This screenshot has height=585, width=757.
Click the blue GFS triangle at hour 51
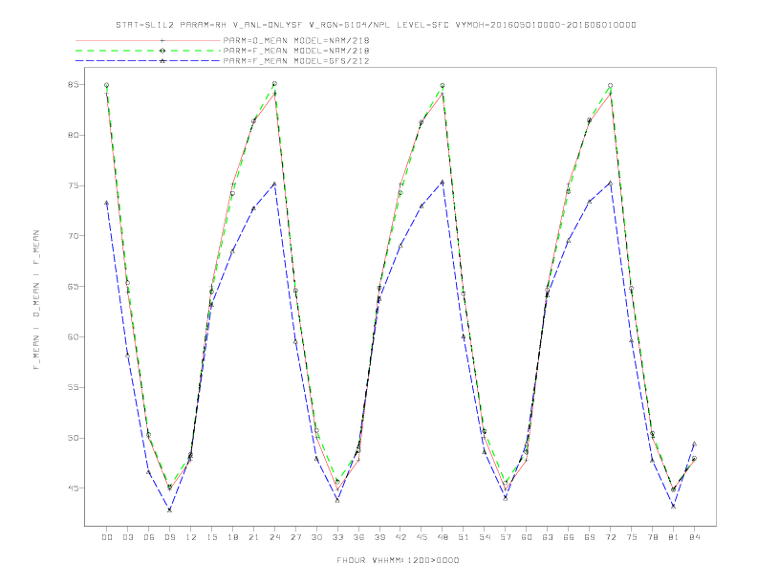(464, 336)
